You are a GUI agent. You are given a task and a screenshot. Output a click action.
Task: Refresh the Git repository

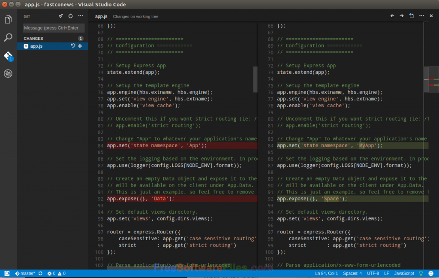(70, 16)
